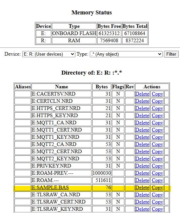Copy the E:MQTT2_CA.NRD file
Image resolution: width=180 pixels, height=213 pixels.
tap(157, 144)
